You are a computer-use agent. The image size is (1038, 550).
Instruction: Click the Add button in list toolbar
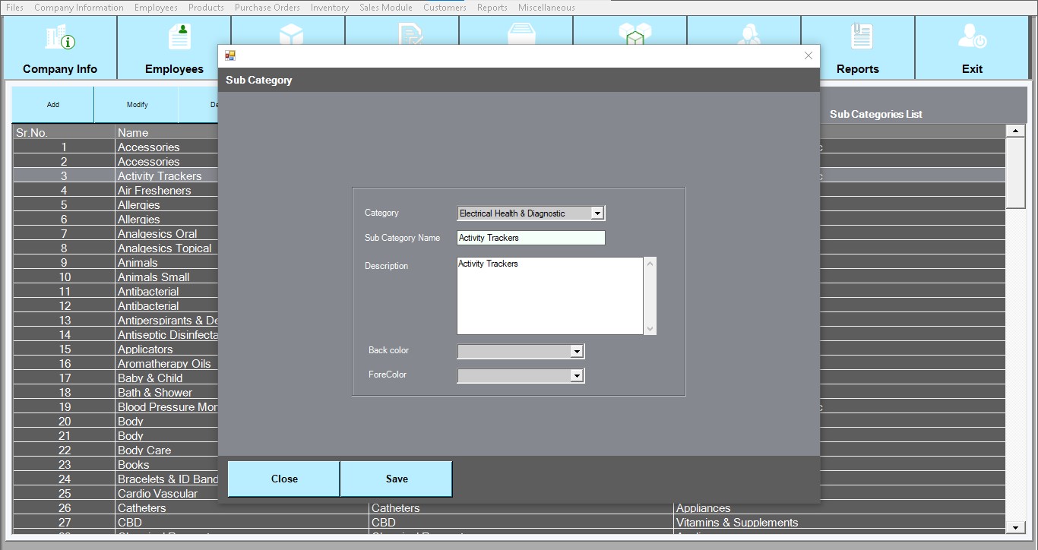tap(53, 105)
